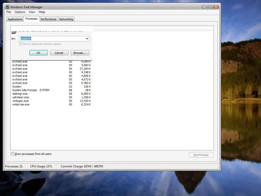Select the taskmgr.exe process
The width and height of the screenshot is (261, 196).
[51, 94]
